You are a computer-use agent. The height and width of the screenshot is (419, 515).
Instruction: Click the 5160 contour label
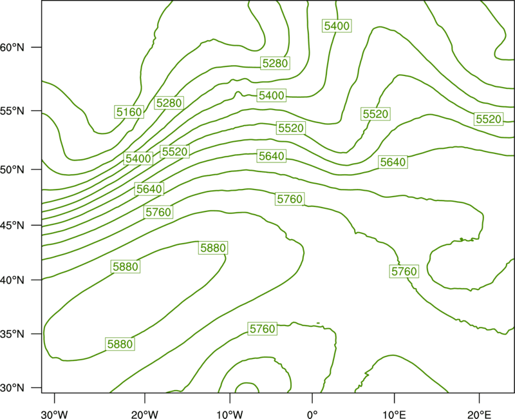[129, 112]
